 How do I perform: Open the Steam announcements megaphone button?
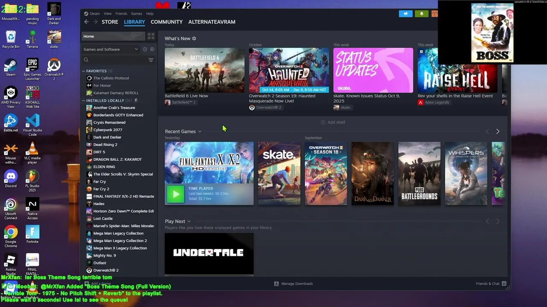click(406, 14)
